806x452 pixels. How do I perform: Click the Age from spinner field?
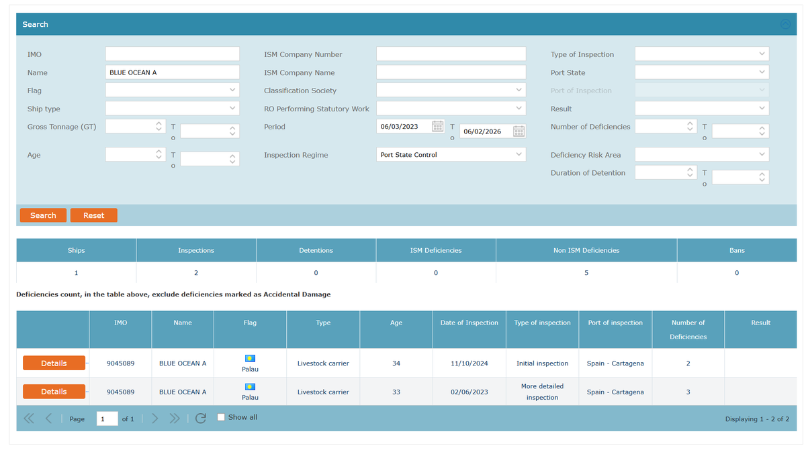pyautogui.click(x=135, y=154)
